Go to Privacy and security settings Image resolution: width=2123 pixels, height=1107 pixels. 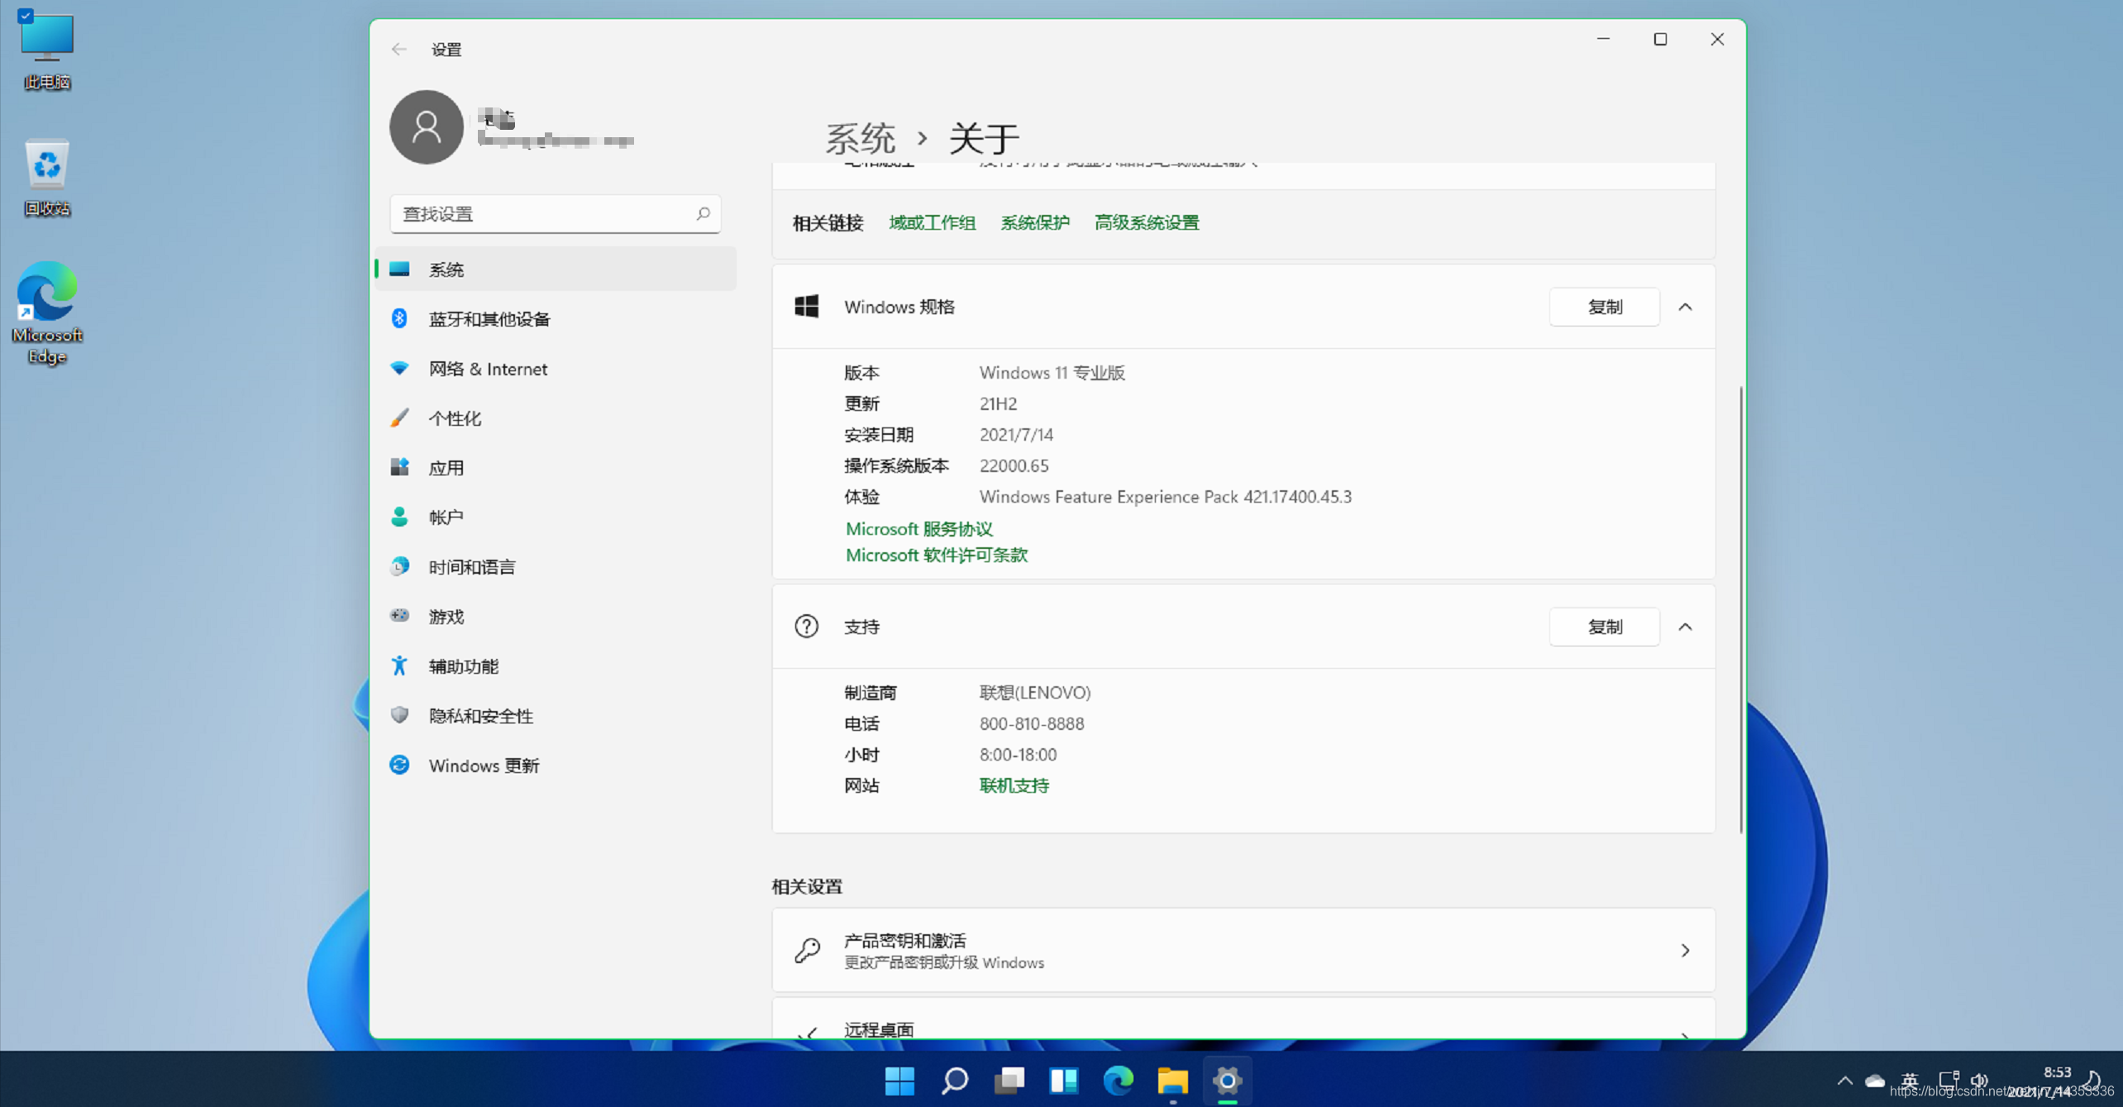480,716
